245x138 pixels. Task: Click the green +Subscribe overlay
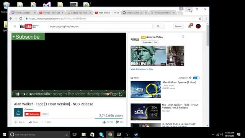28,37
